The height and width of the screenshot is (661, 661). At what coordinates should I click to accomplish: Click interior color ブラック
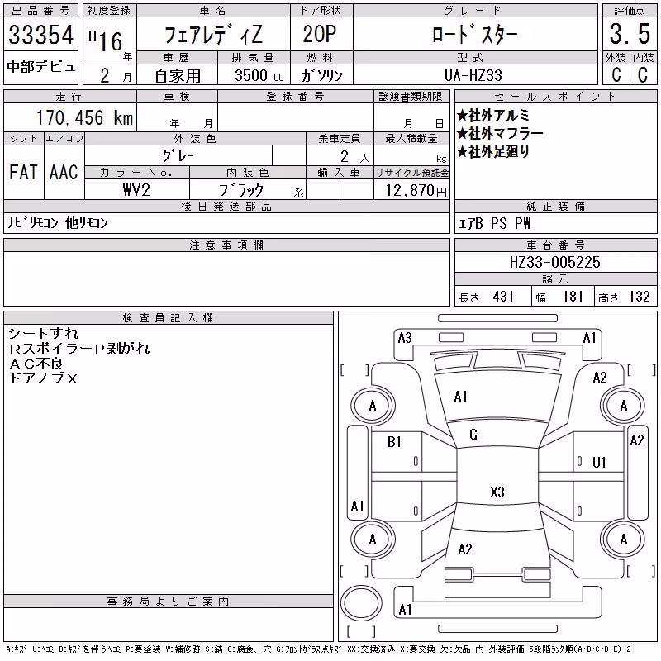point(241,190)
